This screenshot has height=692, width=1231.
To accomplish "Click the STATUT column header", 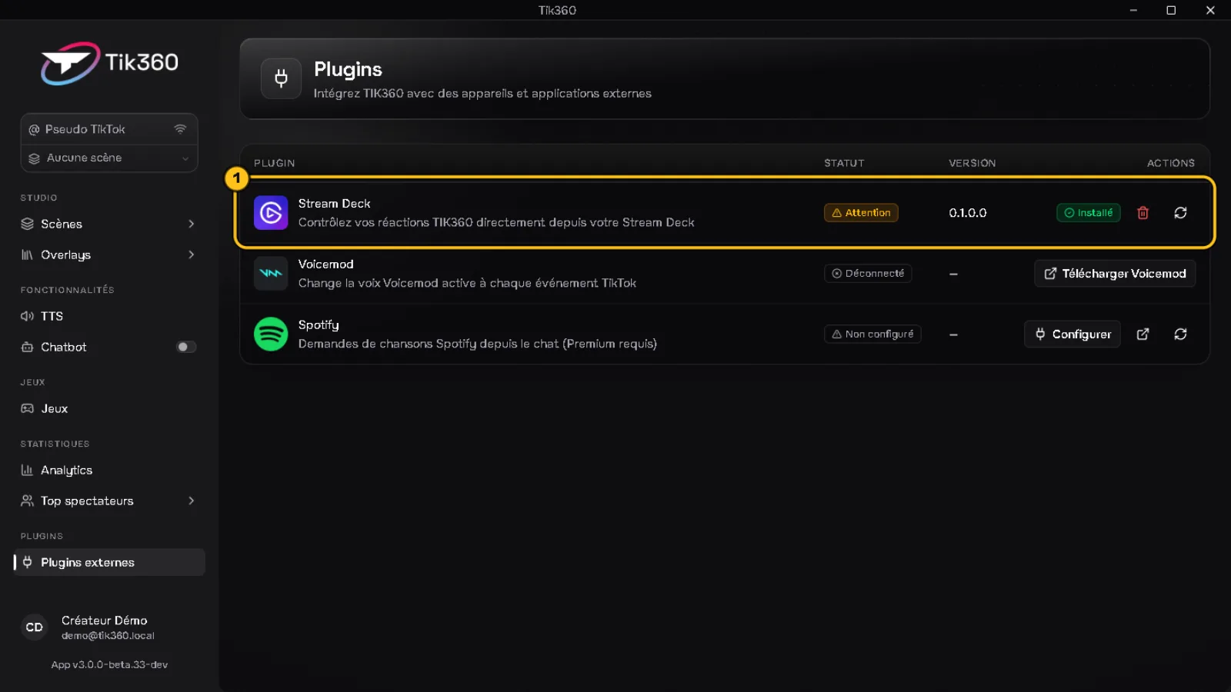I will [x=844, y=163].
